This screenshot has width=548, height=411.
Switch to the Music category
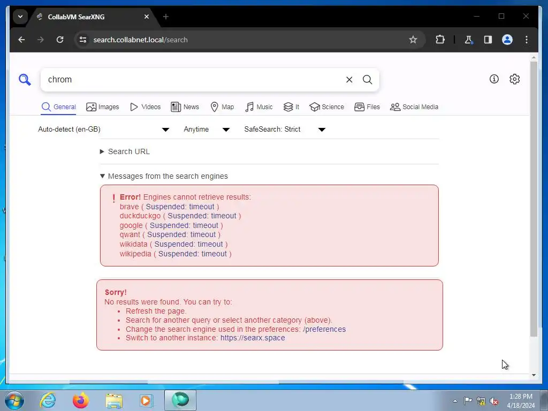pyautogui.click(x=259, y=107)
